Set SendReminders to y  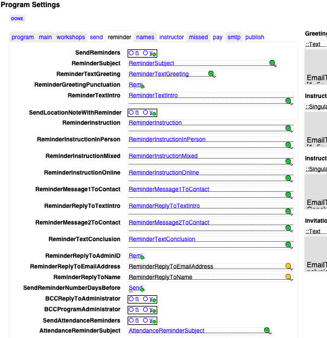coord(145,53)
